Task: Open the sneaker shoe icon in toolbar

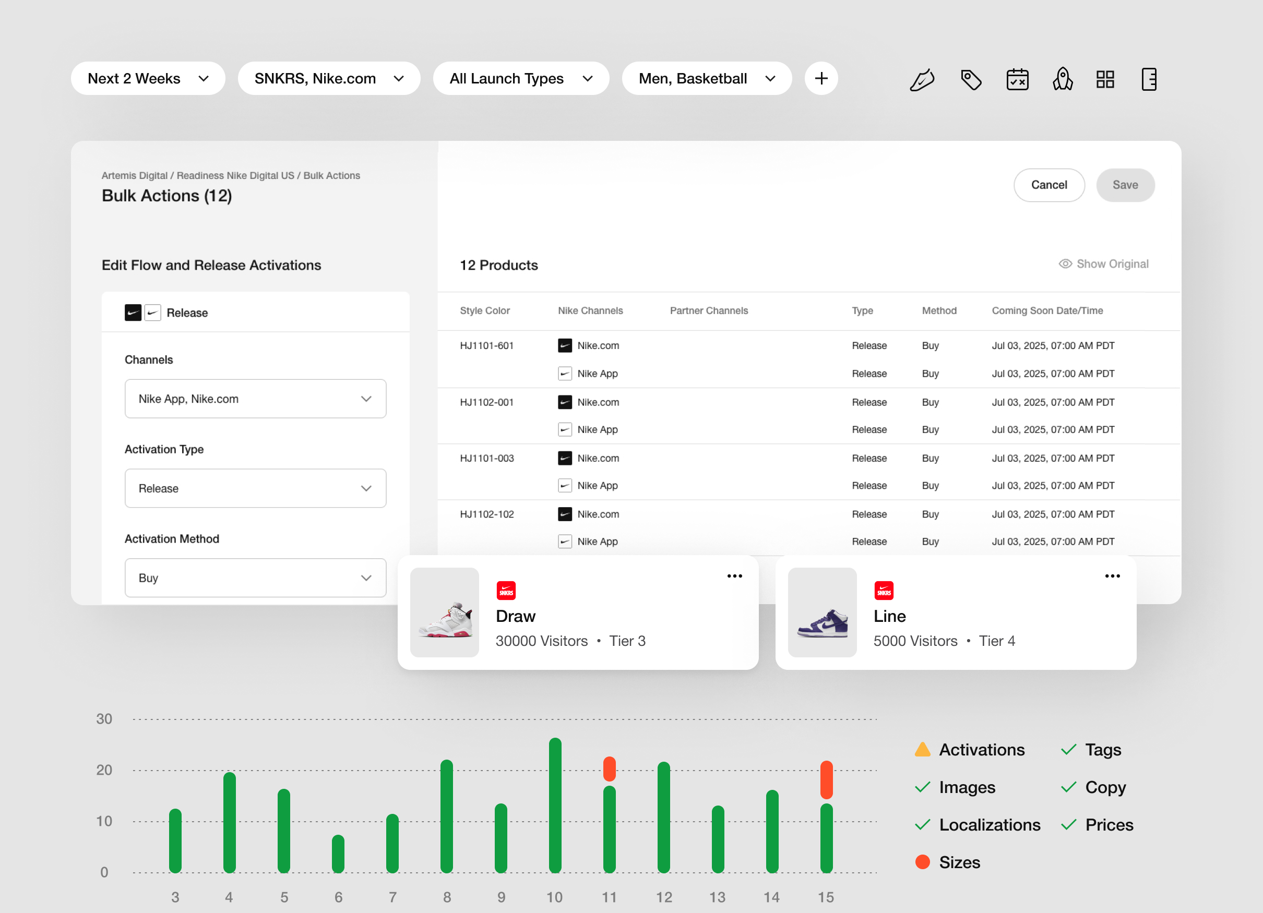Action: point(922,79)
